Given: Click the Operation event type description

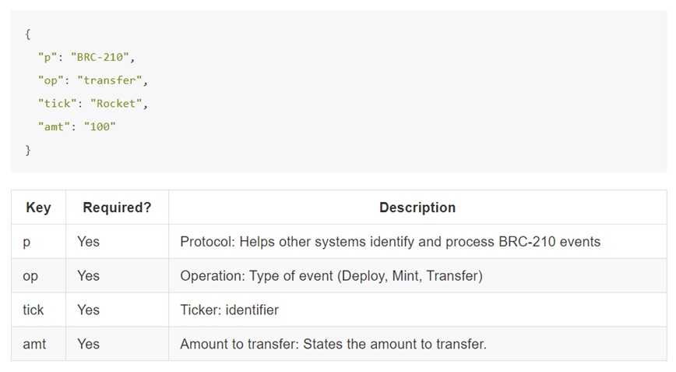Looking at the screenshot, I should (x=331, y=276).
